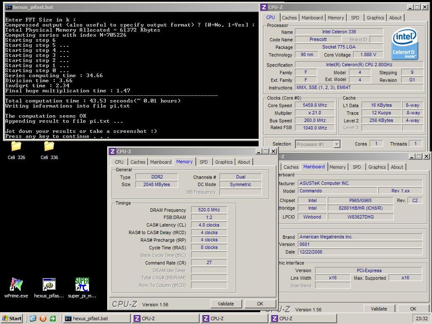The width and height of the screenshot is (432, 324).
Task: Open Mainboard tab in top CPU-Z window
Action: pos(312,18)
